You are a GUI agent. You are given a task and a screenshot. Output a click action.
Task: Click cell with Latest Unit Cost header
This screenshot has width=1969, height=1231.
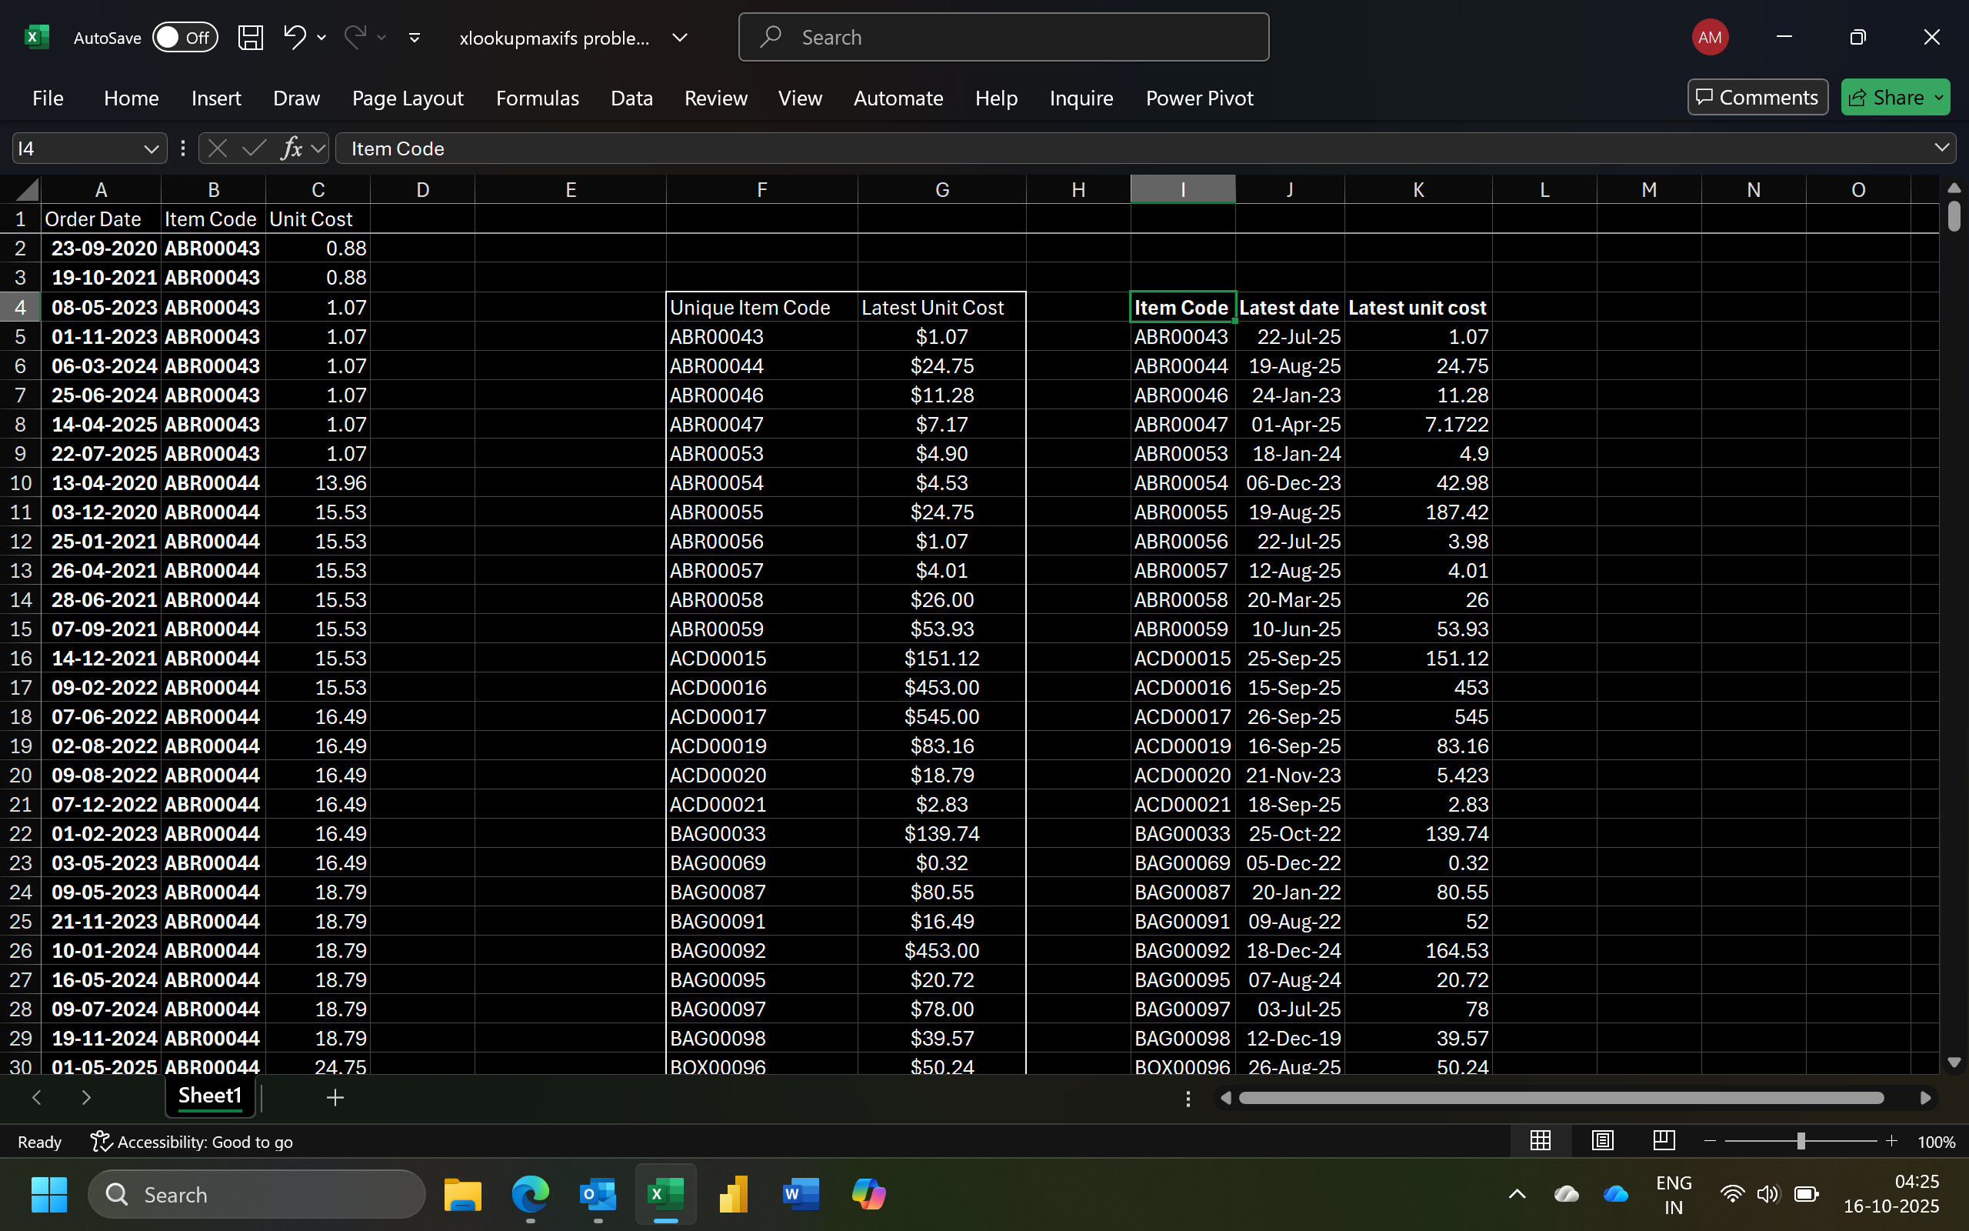click(941, 308)
